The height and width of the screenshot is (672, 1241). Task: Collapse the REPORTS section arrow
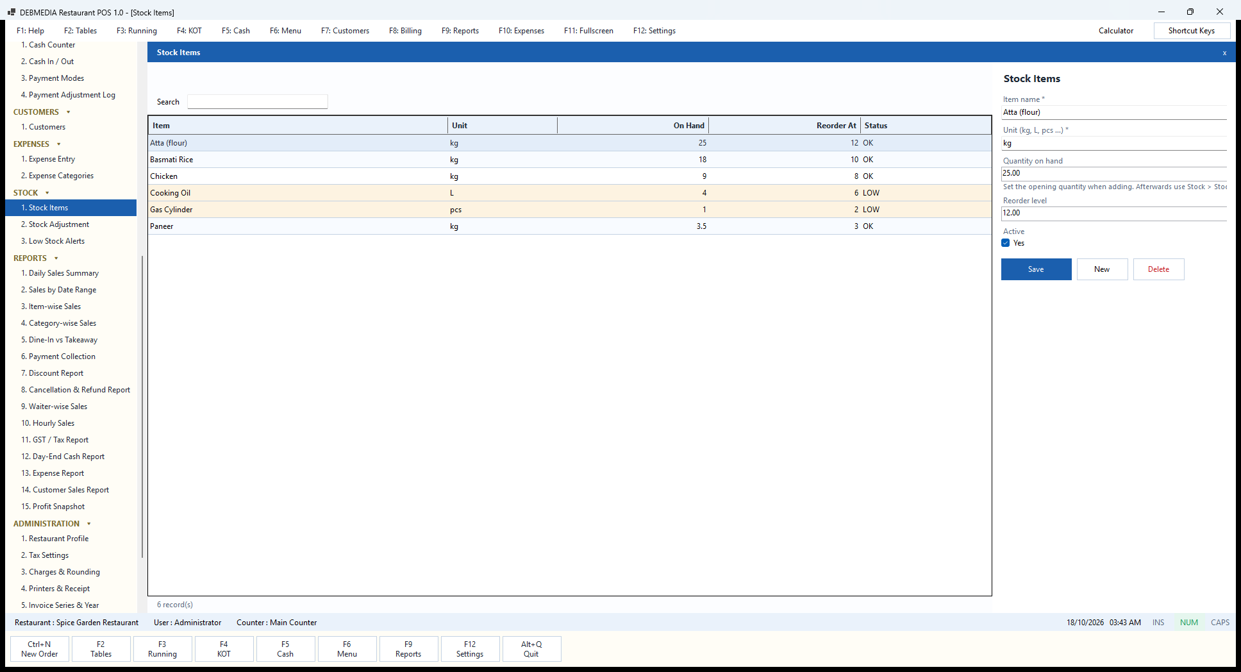pos(56,258)
